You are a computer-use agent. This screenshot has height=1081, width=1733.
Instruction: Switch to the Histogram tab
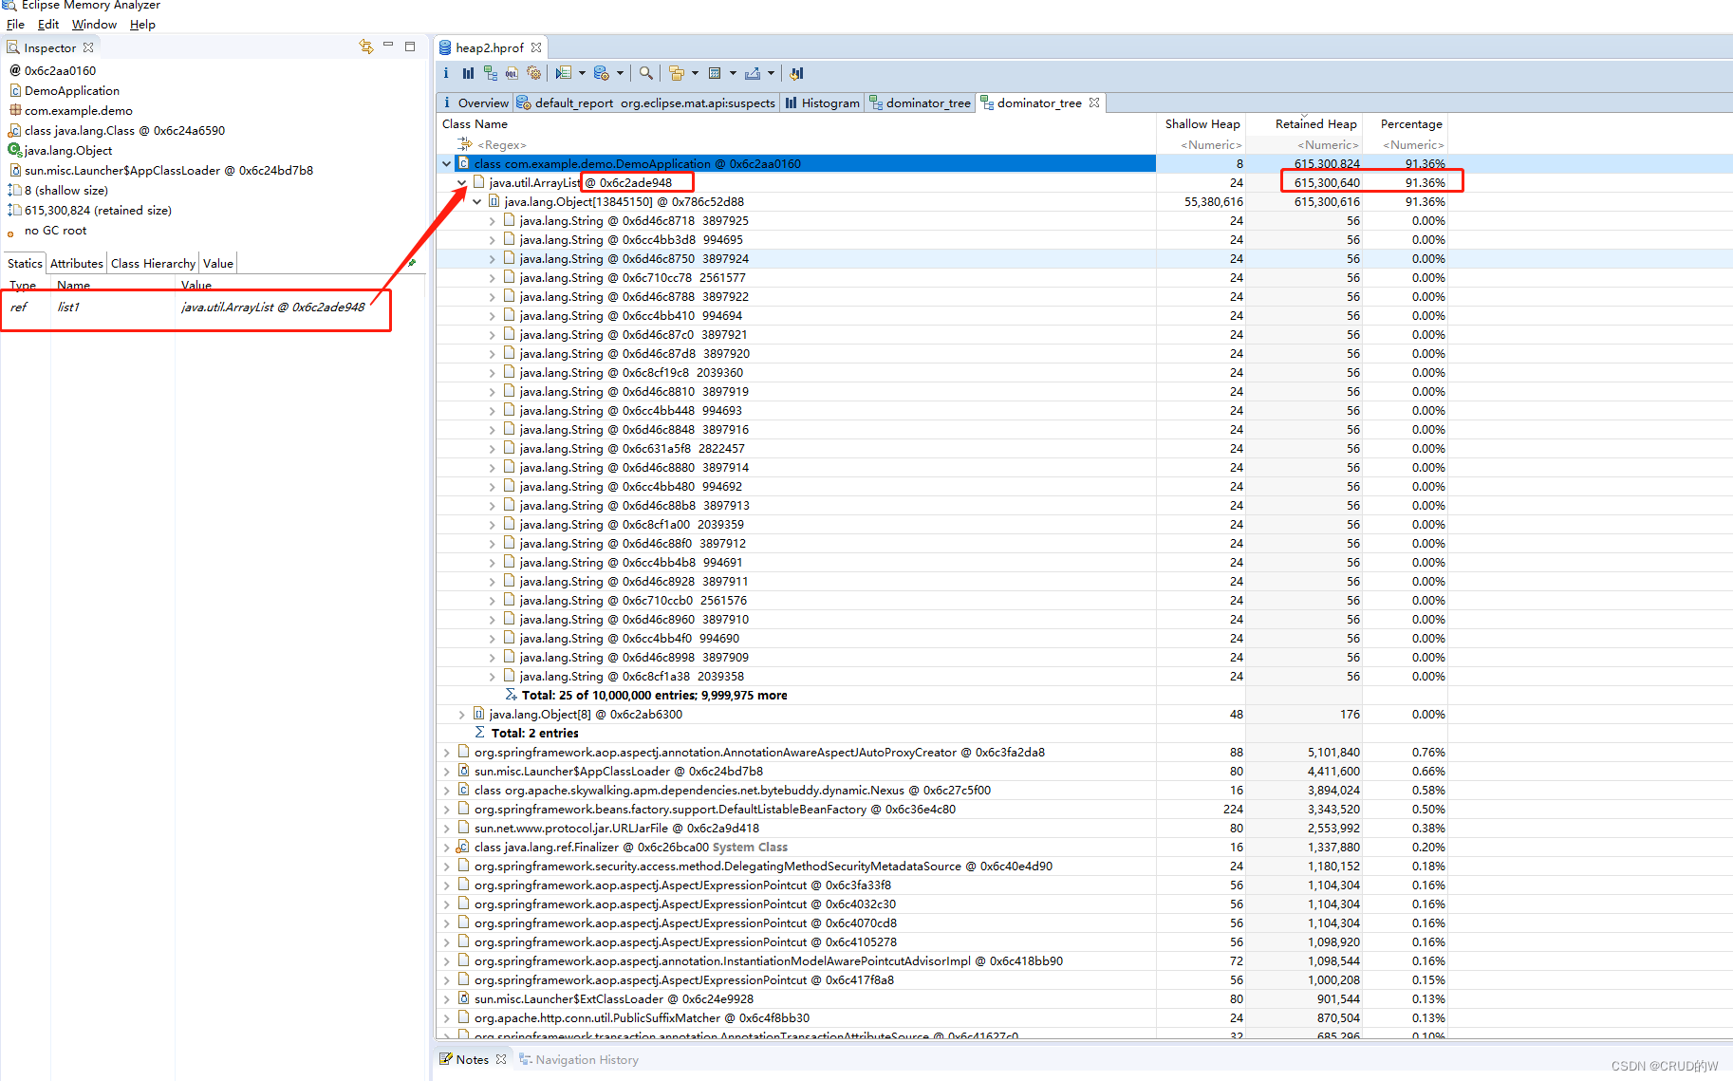coord(822,103)
